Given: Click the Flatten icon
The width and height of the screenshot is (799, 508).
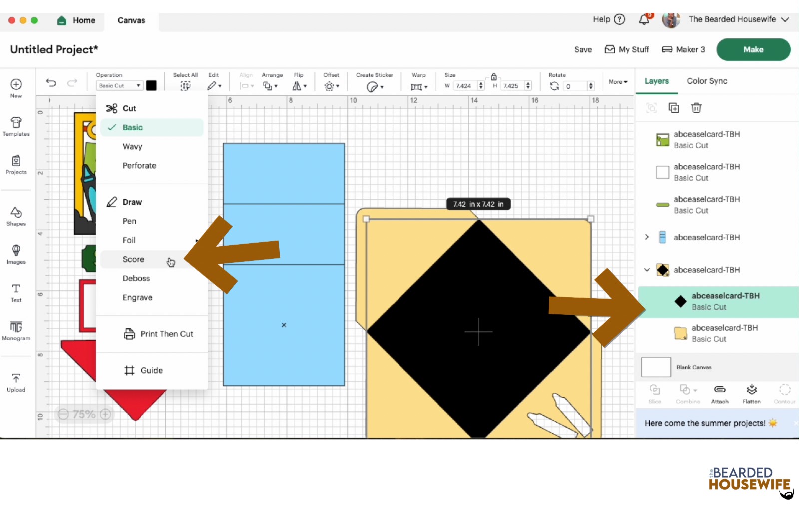Looking at the screenshot, I should tap(751, 393).
